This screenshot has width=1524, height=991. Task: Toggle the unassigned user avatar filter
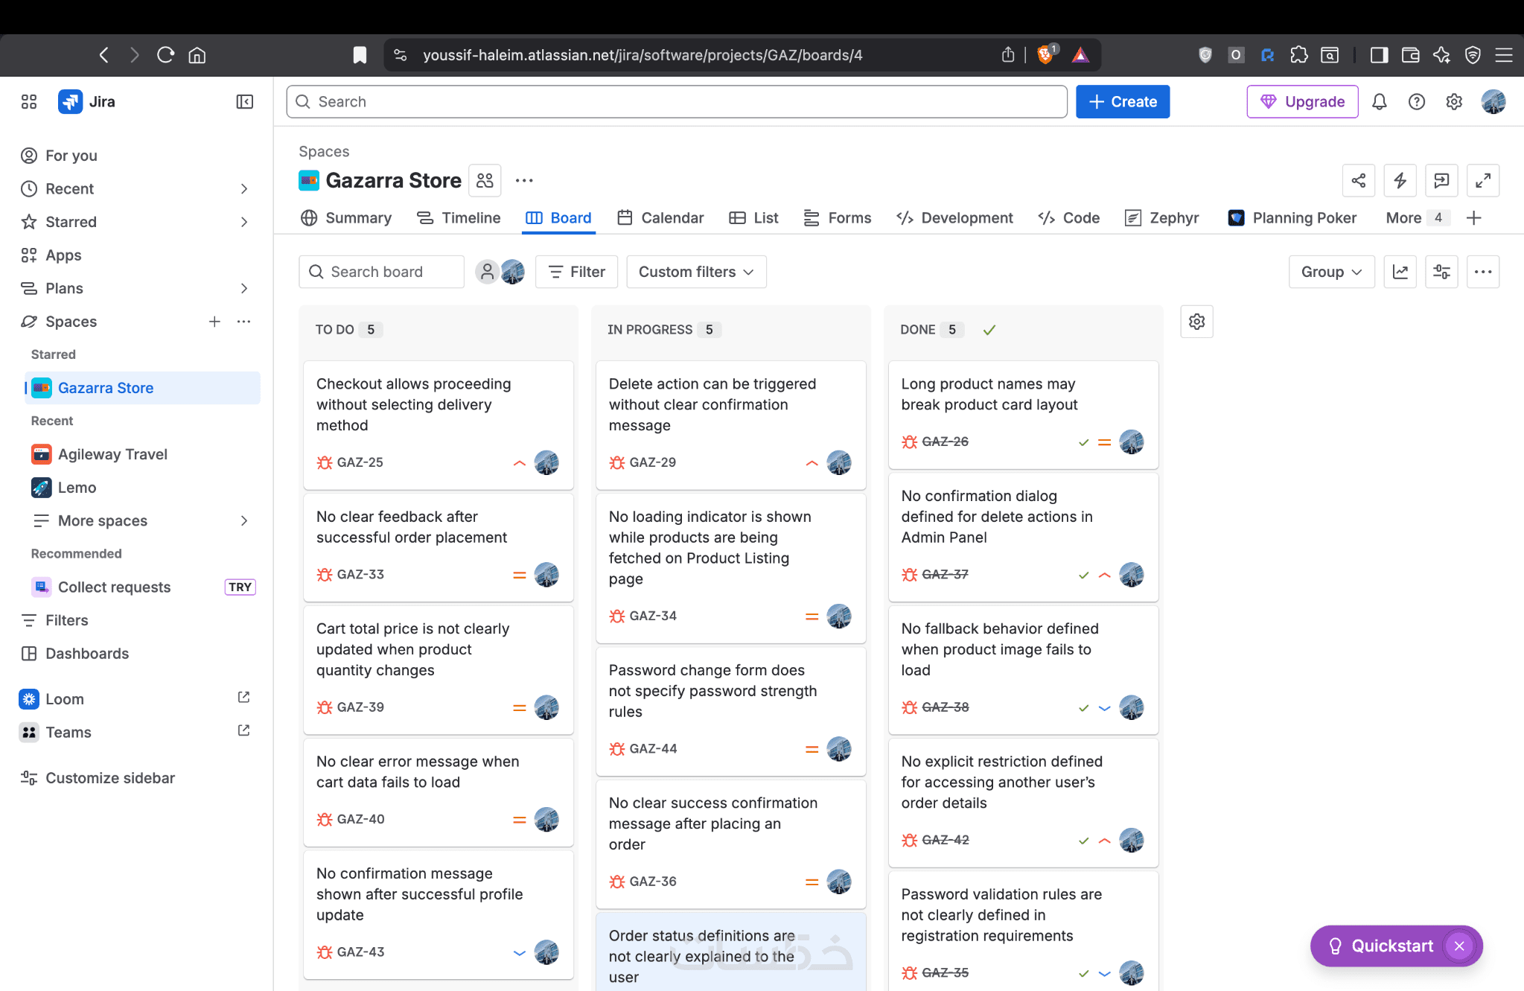tap(487, 272)
